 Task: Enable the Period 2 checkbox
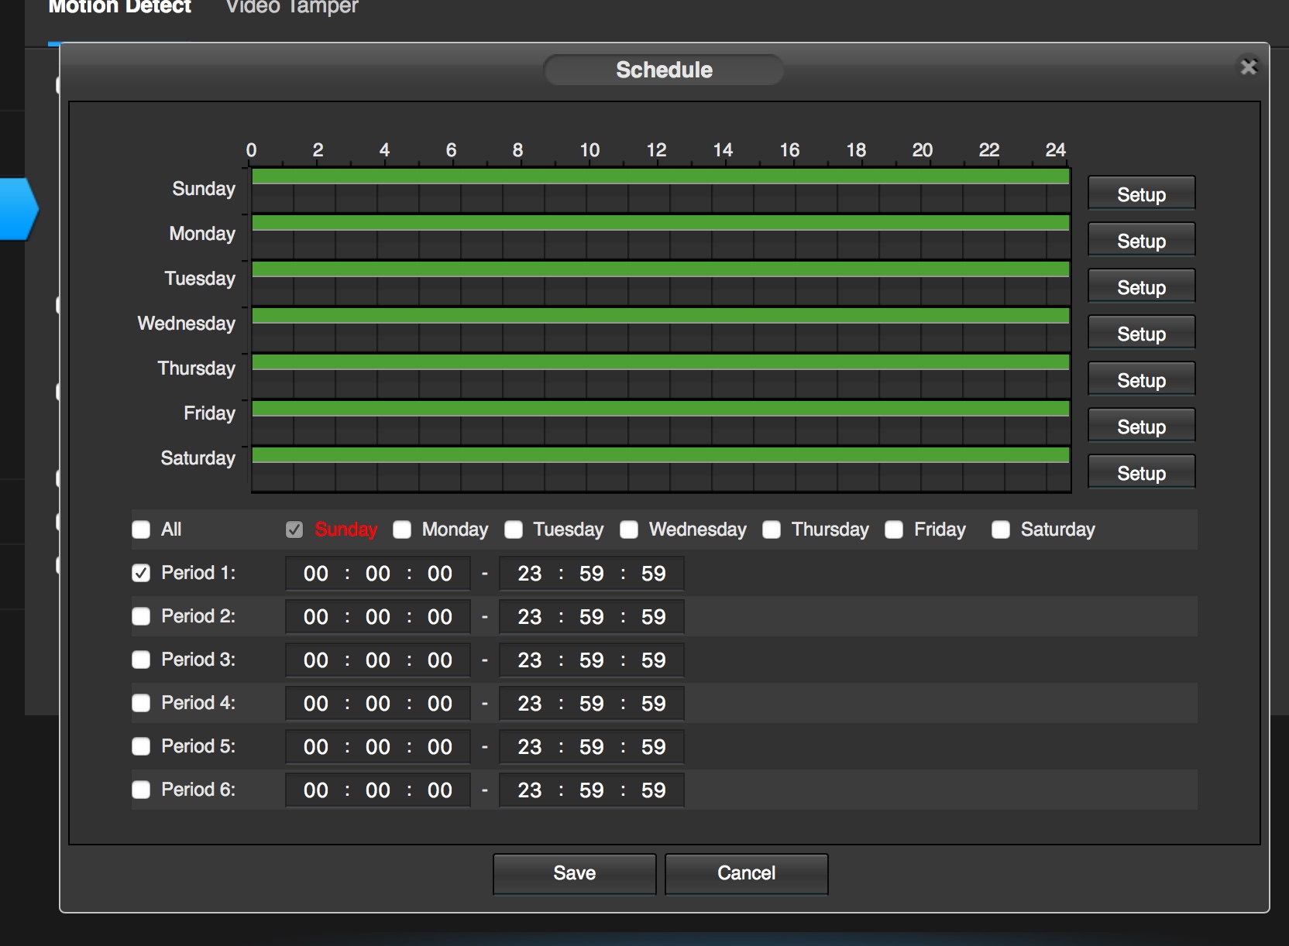pos(141,616)
